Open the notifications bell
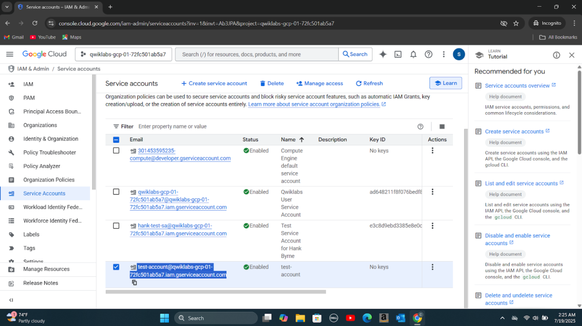Image resolution: width=582 pixels, height=326 pixels. pyautogui.click(x=413, y=54)
